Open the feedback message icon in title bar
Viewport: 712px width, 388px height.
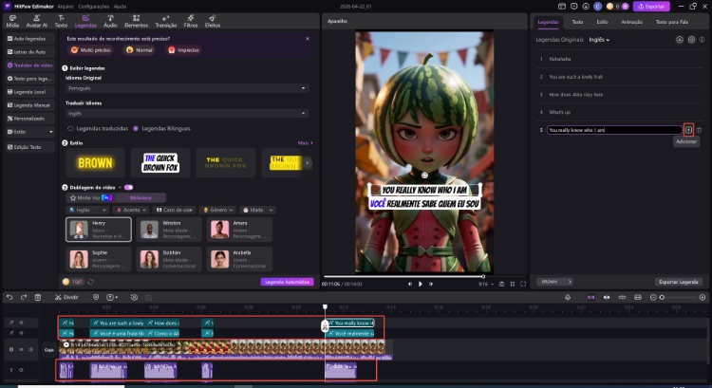click(574, 7)
